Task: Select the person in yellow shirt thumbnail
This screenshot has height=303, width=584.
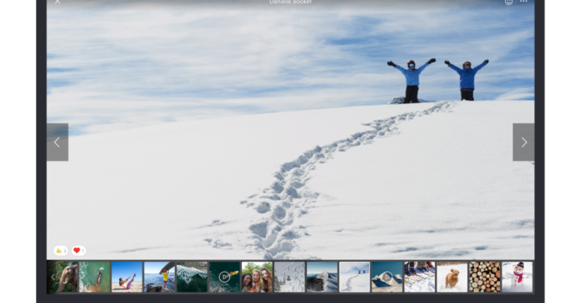Action: coord(159,277)
